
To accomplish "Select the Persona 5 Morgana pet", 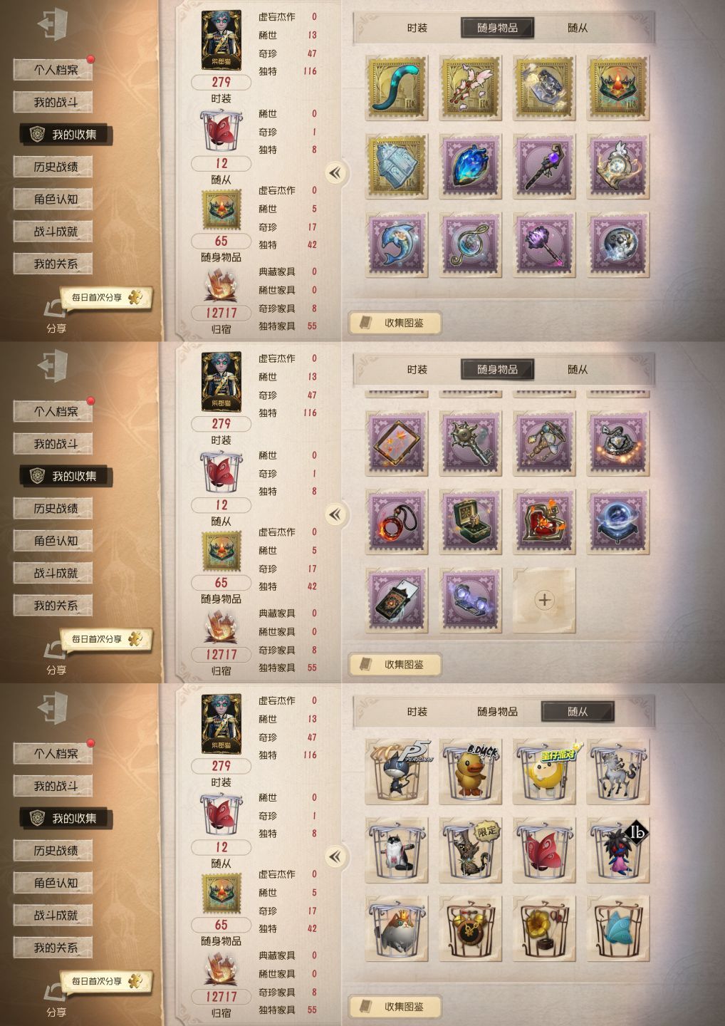I will (397, 772).
